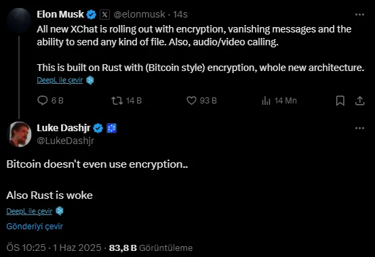Open more options menu on Elon Musk's tweet
The image size is (375, 257).
[359, 15]
